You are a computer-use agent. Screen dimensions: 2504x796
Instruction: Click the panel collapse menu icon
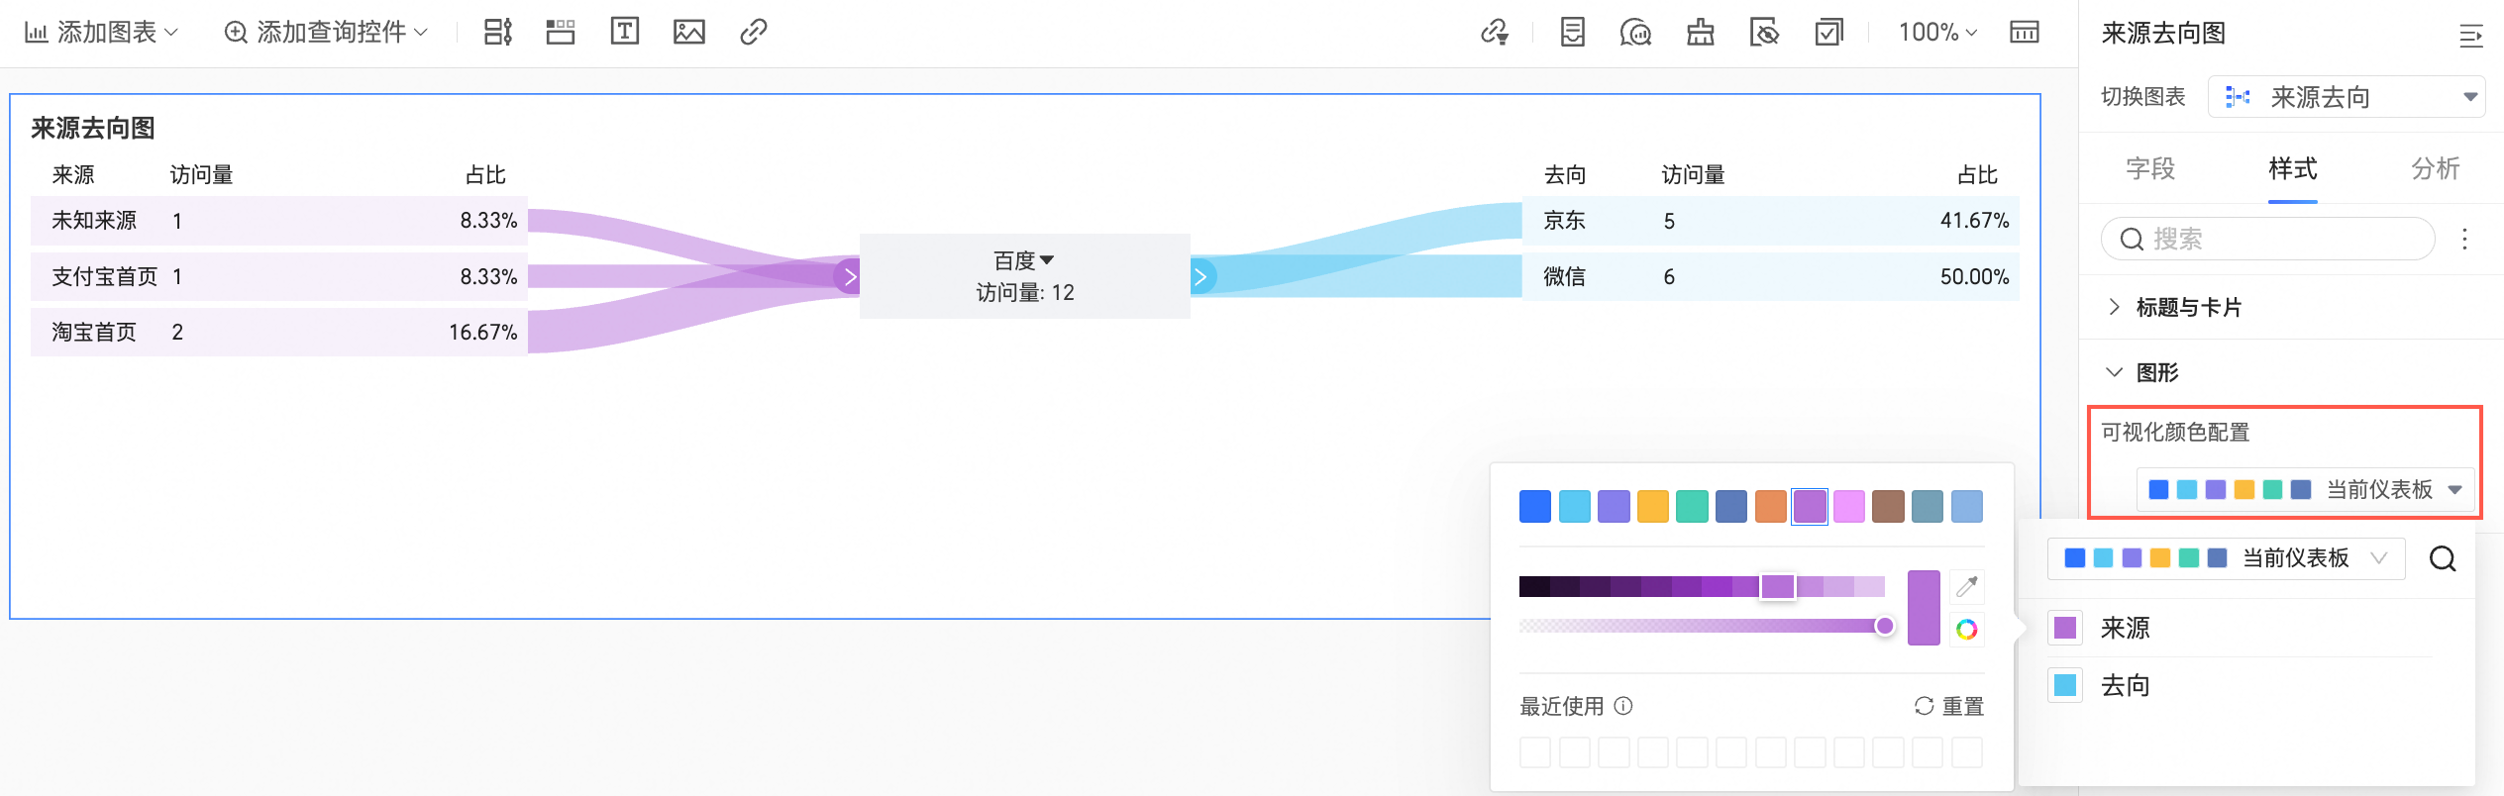tap(2470, 36)
